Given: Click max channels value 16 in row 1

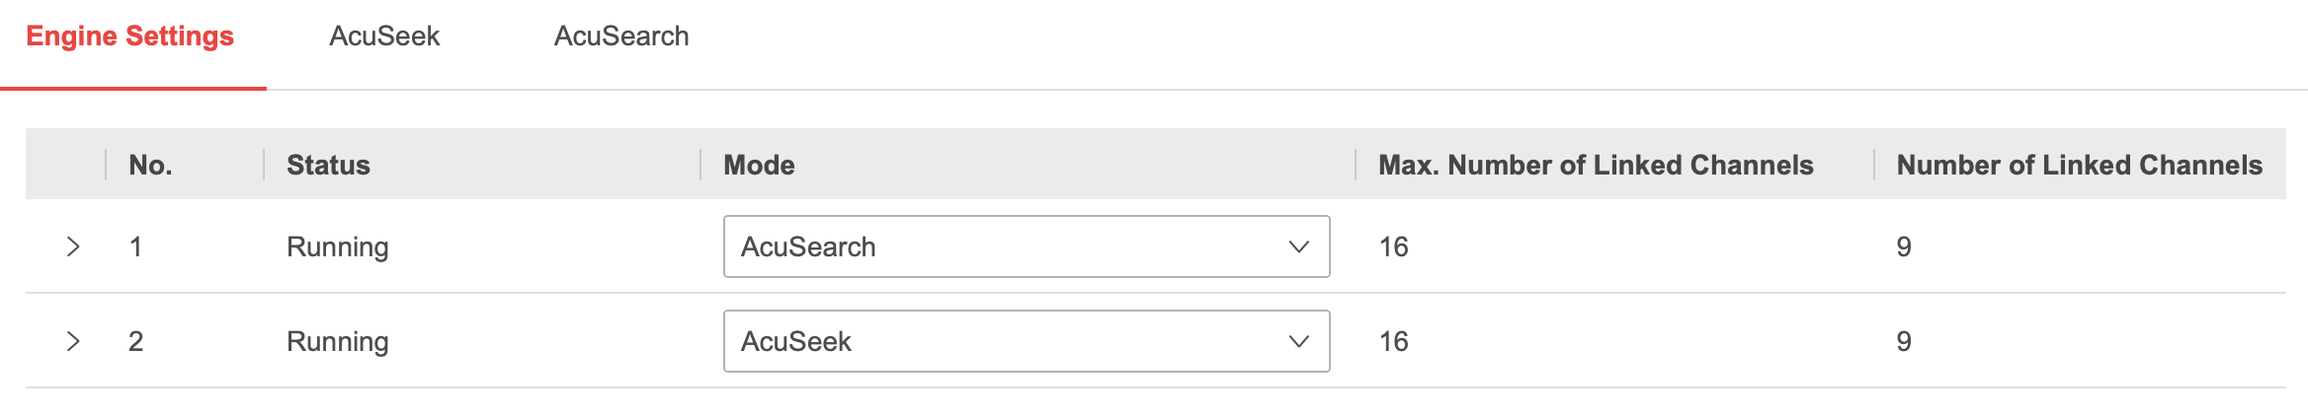Looking at the screenshot, I should tap(1393, 246).
